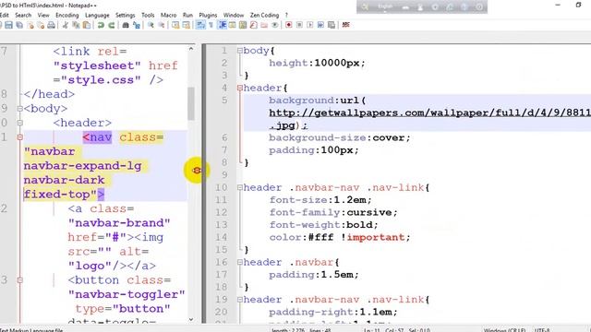
Task: Open the ? help menu
Action: coord(286,15)
